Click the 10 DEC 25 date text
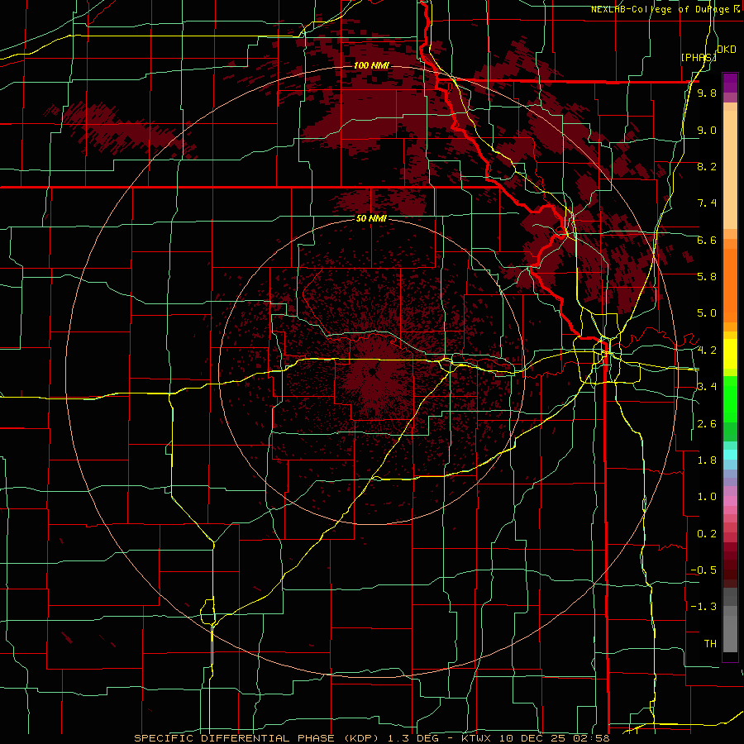This screenshot has width=744, height=744. [534, 738]
